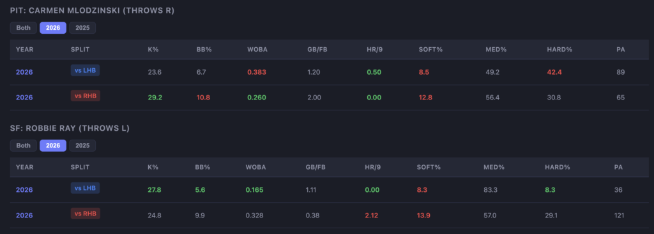Image resolution: width=654 pixels, height=234 pixels.
Task: Click wOBA value 0.165
Action: pos(254,190)
